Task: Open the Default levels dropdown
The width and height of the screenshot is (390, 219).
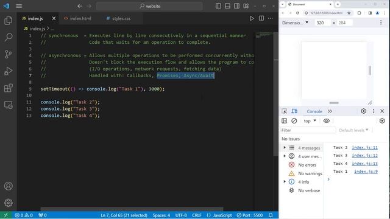Action: click(353, 130)
